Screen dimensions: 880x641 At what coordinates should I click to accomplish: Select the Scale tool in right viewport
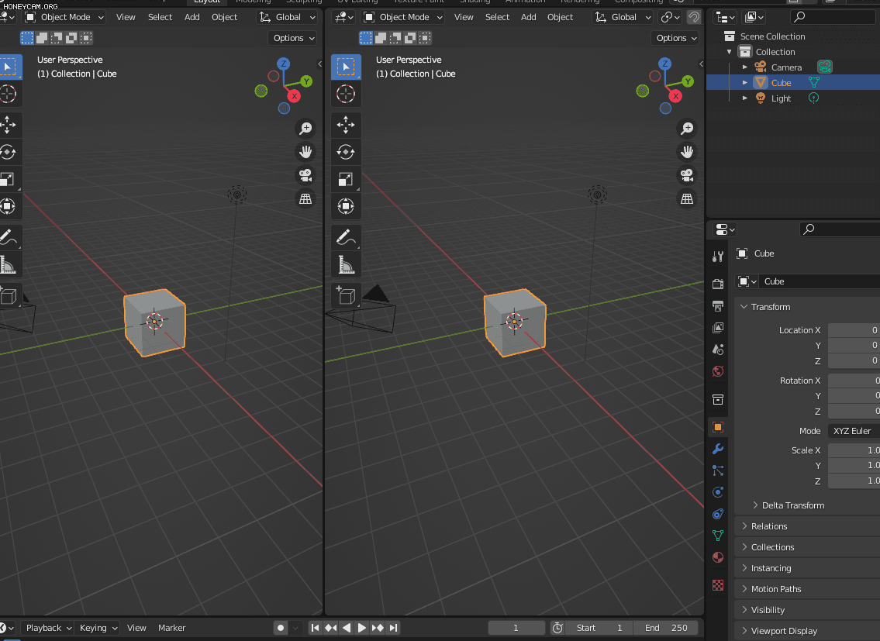346,179
